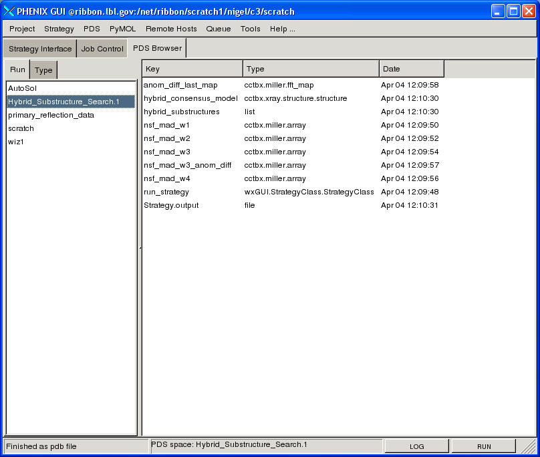Select the wiz1 run entry
Viewport: 540px width, 457px height.
pyautogui.click(x=17, y=142)
